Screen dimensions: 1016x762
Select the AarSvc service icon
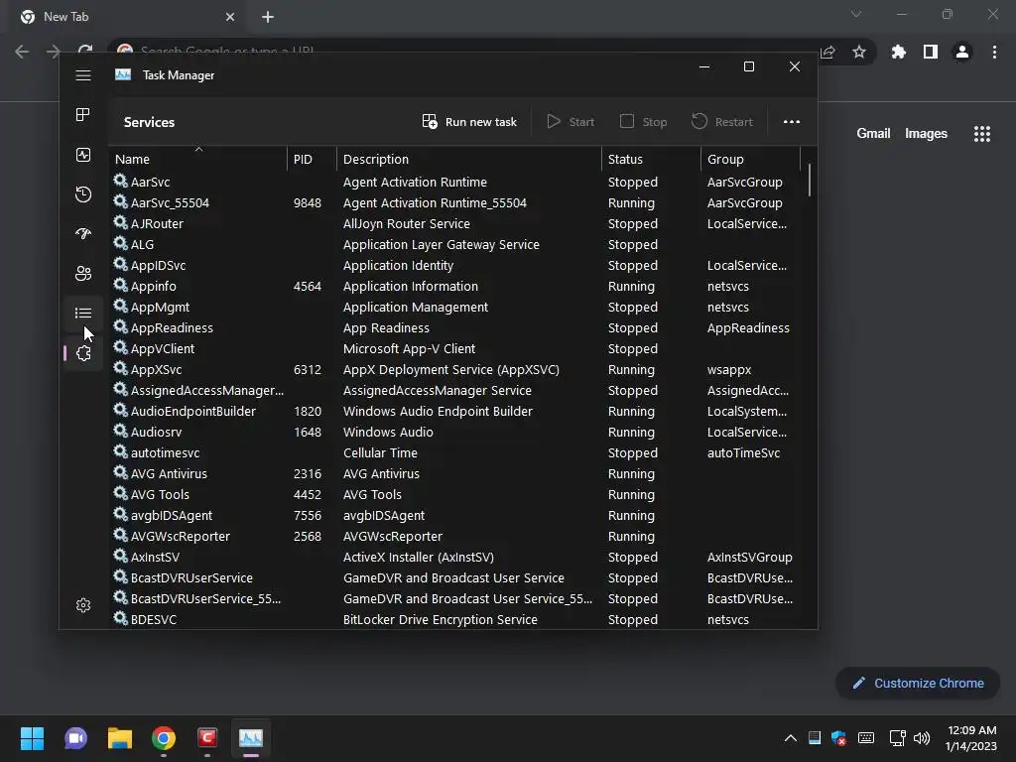tap(120, 181)
